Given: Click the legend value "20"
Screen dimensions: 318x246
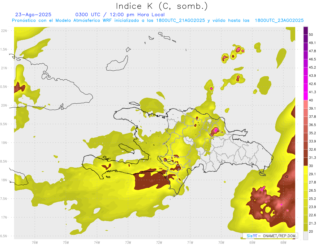Looking at the screenshot, I should (311, 231).
